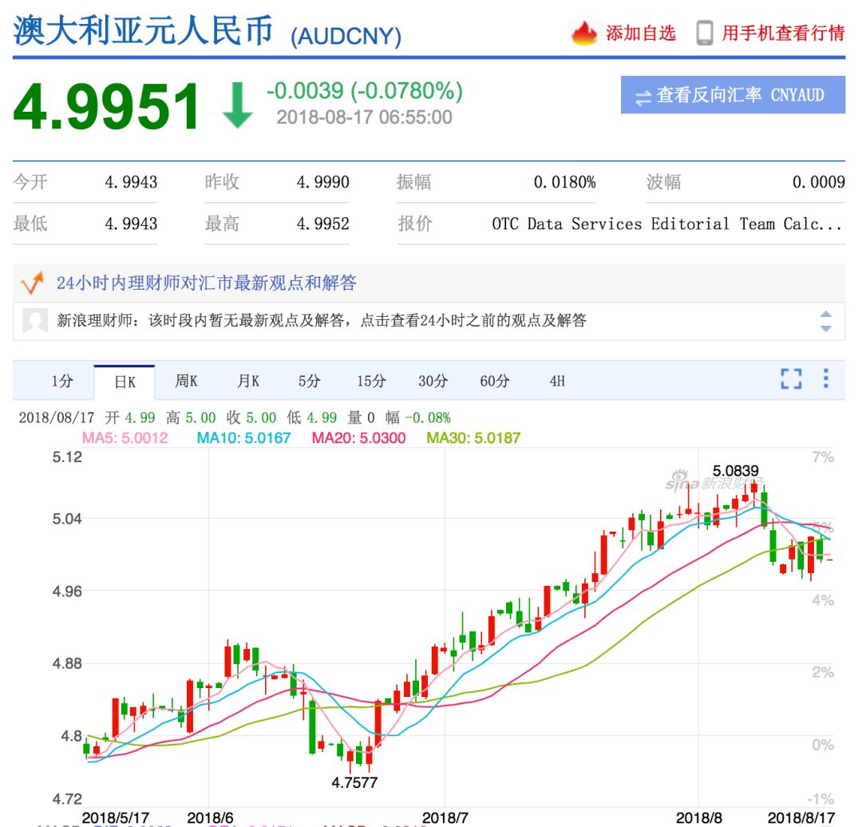862x827 pixels.
Task: Click the down arrow in the advisor message scroller
Action: [x=826, y=328]
